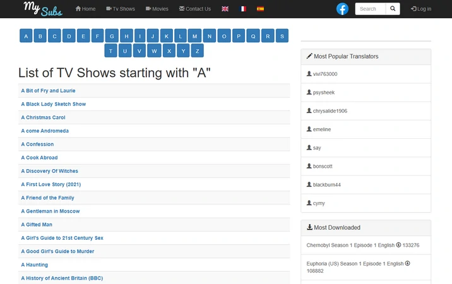Select letter D button
452x284 pixels.
69,36
